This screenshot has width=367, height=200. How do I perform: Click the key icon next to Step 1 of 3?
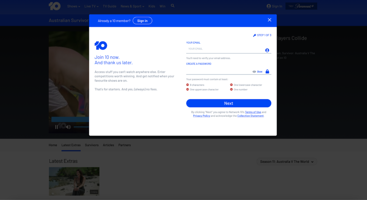pos(254,35)
